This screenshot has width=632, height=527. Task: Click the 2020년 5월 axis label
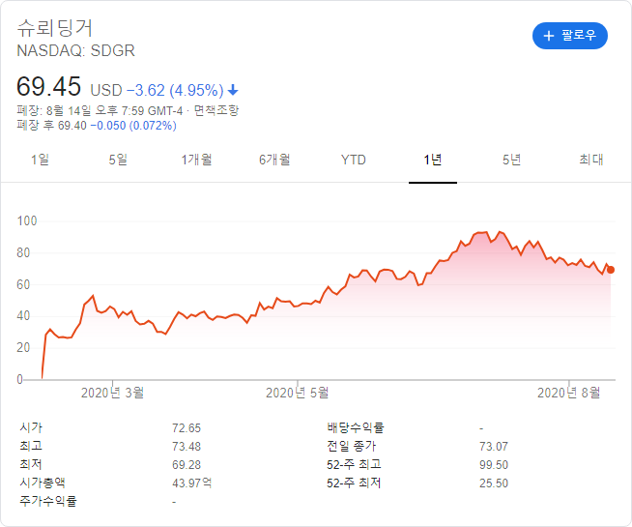pos(297,393)
